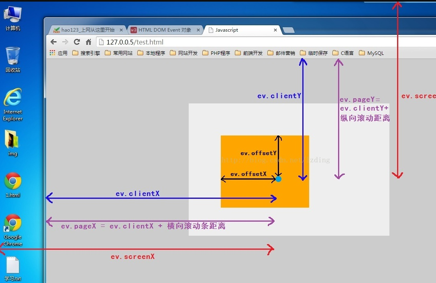Go to the browser home page icon
Screen dimensions: 436x283
click(88, 42)
